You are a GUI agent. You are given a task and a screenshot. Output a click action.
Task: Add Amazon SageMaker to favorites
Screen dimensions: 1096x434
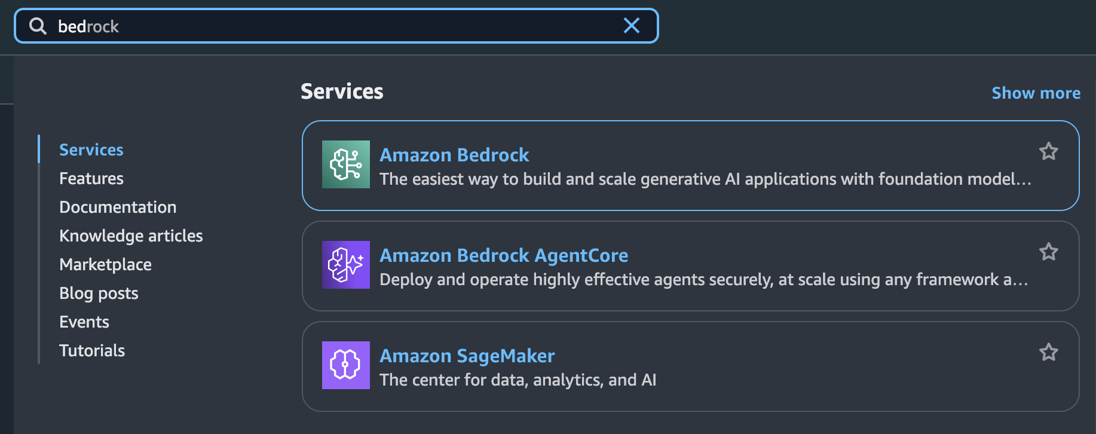click(x=1049, y=352)
